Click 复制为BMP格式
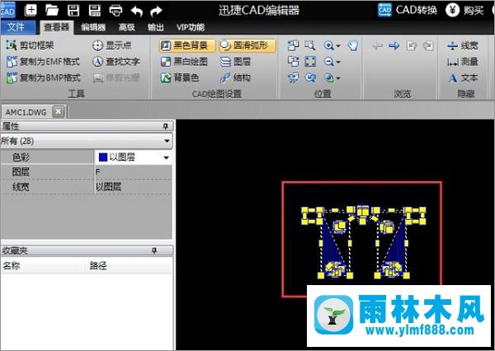 [43, 77]
